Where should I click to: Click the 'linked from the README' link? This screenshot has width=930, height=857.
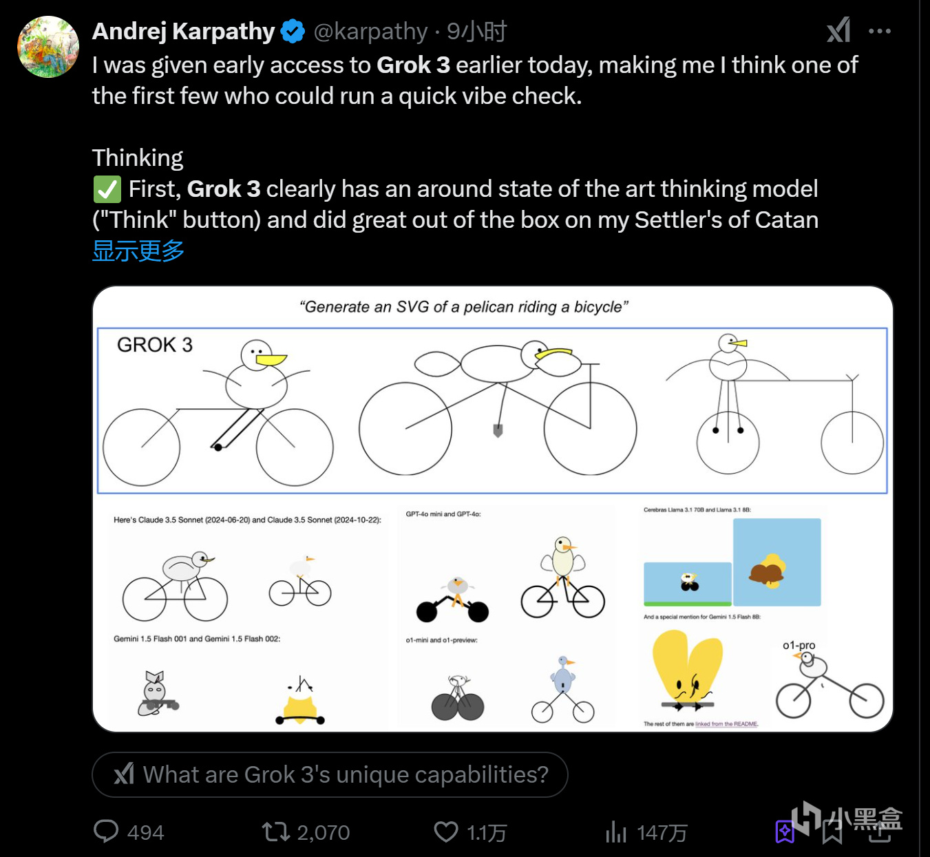click(726, 724)
